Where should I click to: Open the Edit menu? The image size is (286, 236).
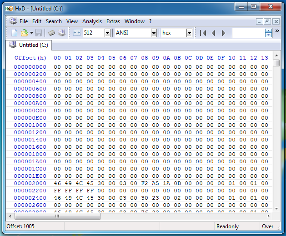(37, 21)
